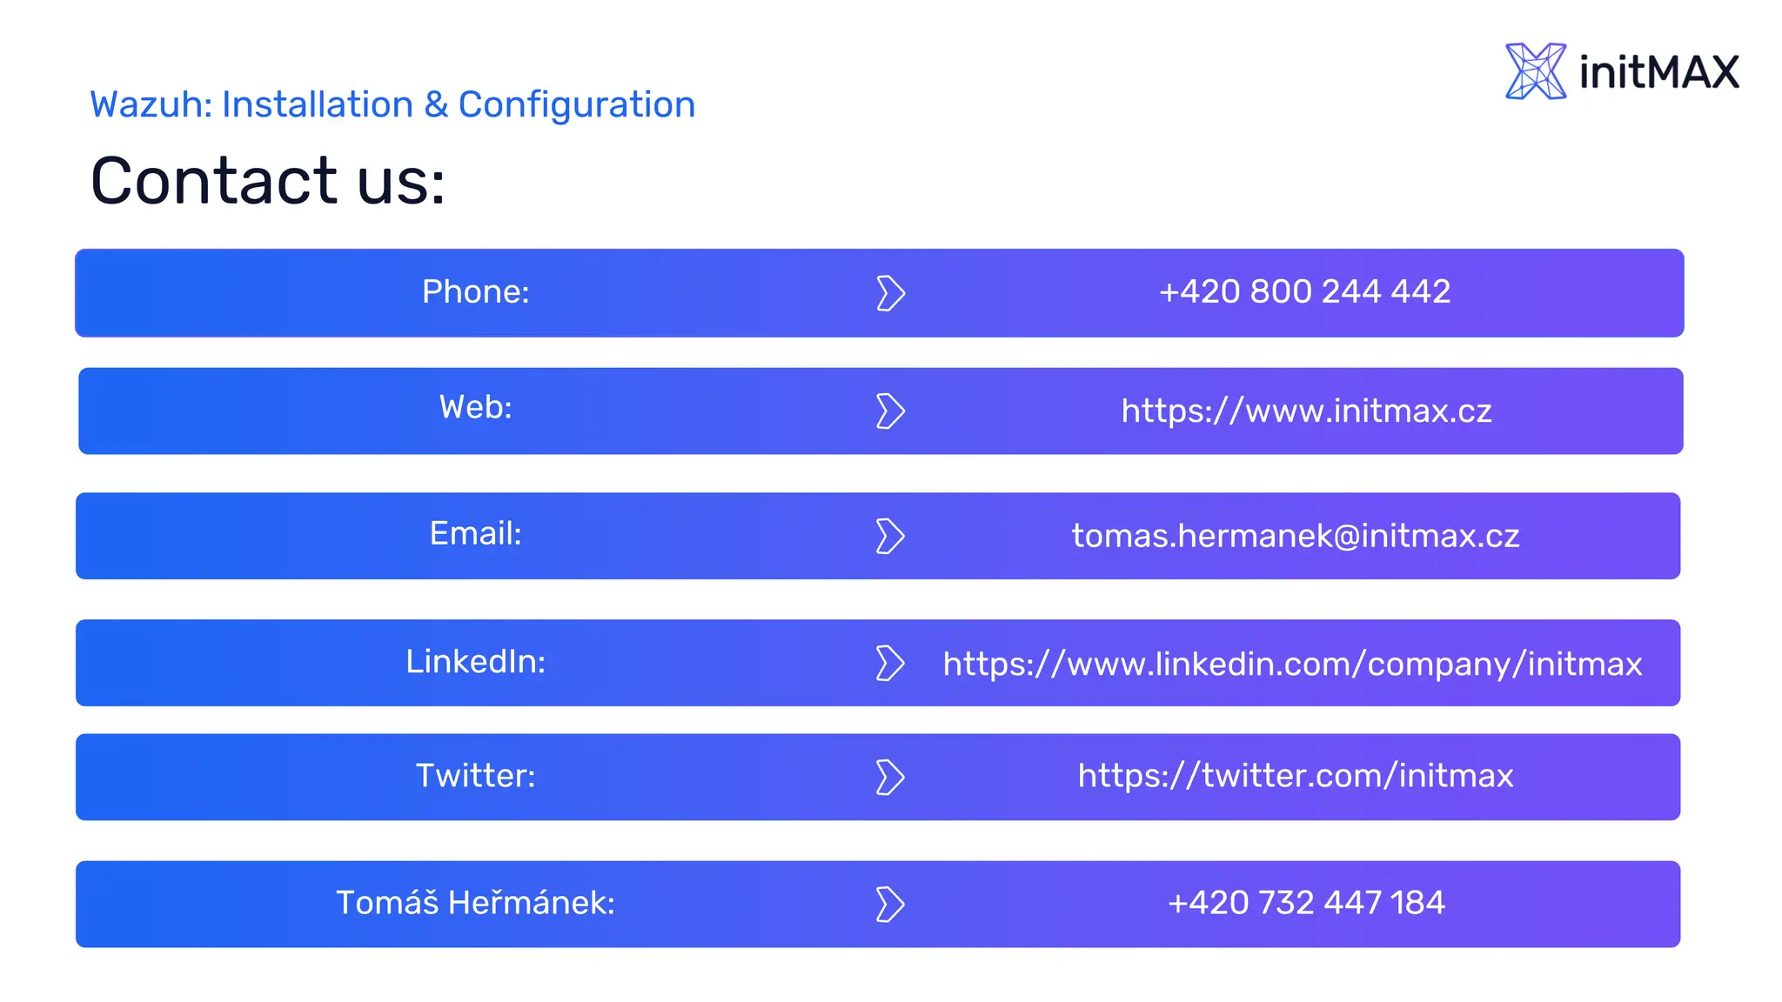Select the Twitter: label

pos(475,775)
